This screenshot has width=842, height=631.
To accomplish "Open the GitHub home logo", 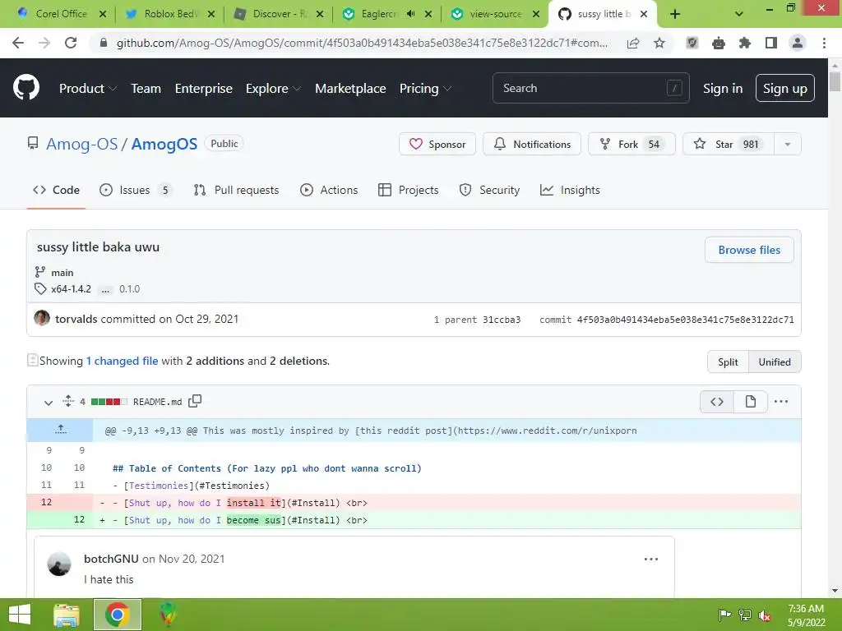I will (25, 88).
